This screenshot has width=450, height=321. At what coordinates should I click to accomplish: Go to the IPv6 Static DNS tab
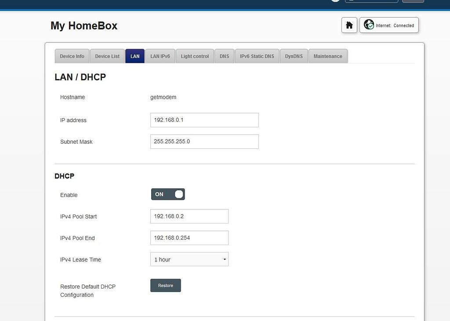pos(257,56)
